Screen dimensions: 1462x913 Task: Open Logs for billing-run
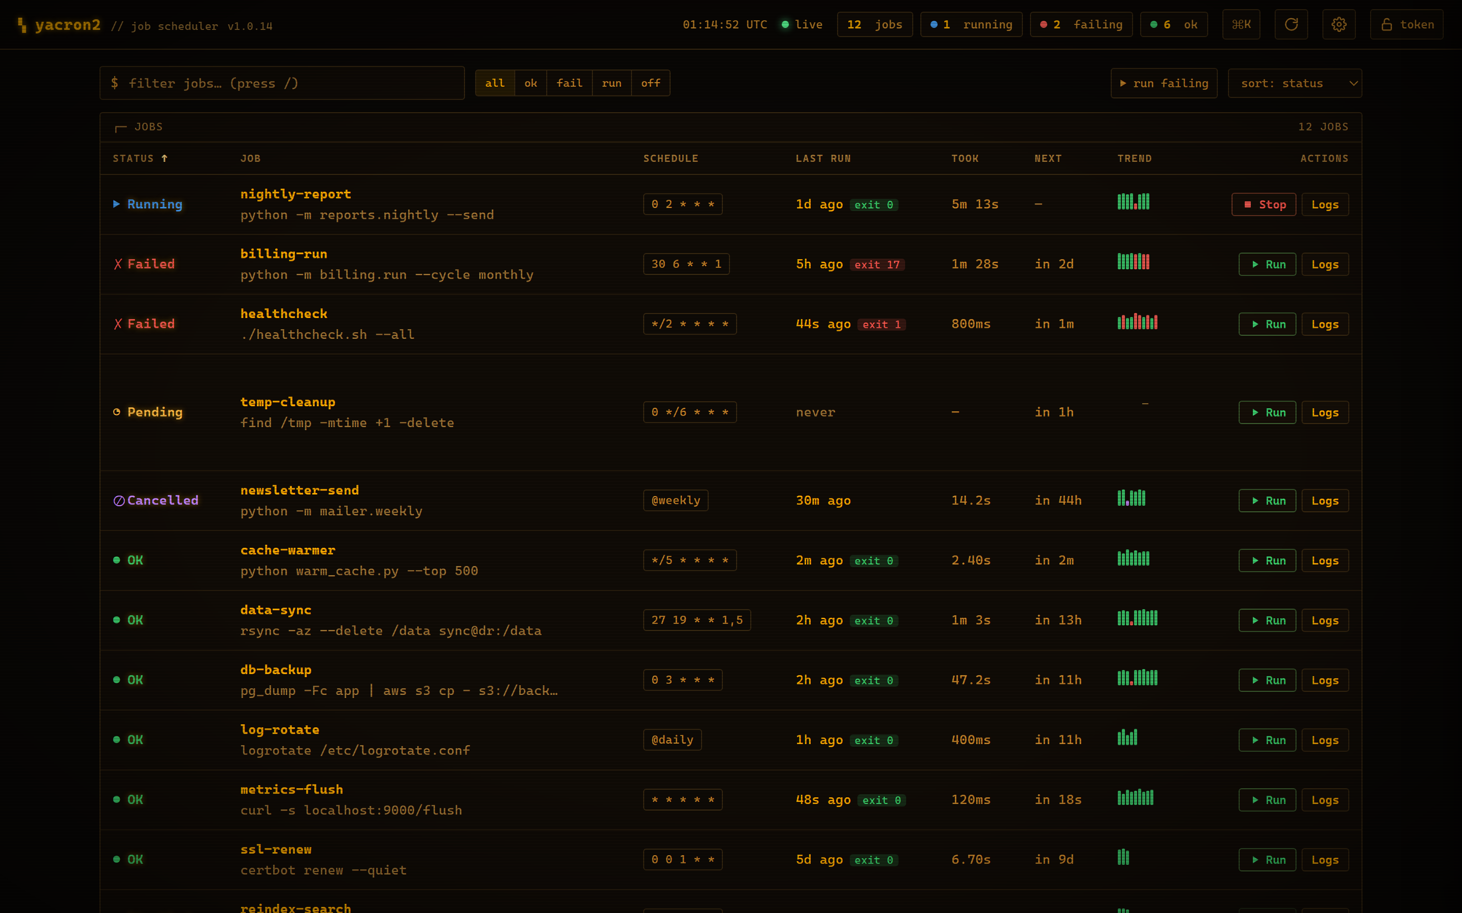1325,264
